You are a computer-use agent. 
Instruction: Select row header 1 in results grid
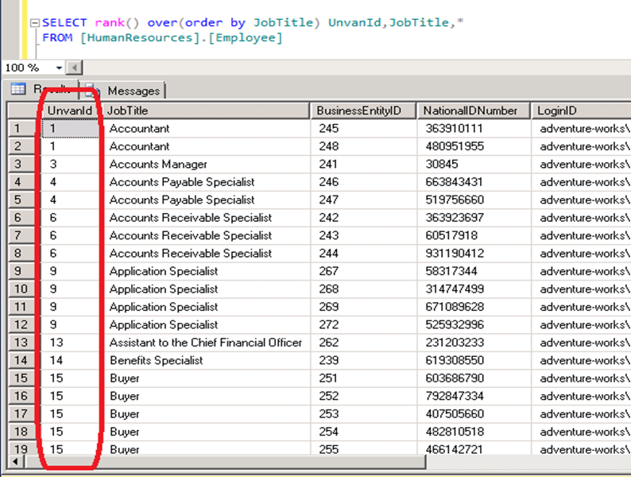pos(21,129)
